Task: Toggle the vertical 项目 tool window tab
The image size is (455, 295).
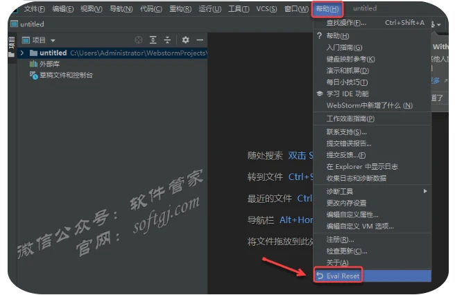Action: 12,47
